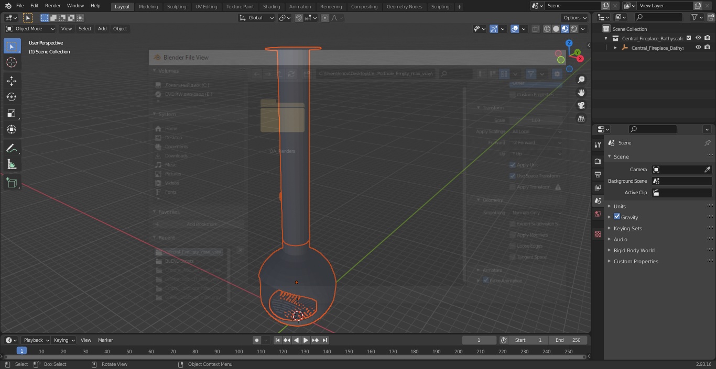Open viewport shading options dropdown arrow
Image resolution: width=716 pixels, height=369 pixels.
(x=583, y=29)
